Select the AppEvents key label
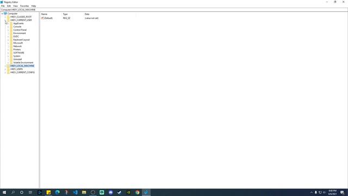Viewport: 348px width, 196px height. tap(18, 23)
